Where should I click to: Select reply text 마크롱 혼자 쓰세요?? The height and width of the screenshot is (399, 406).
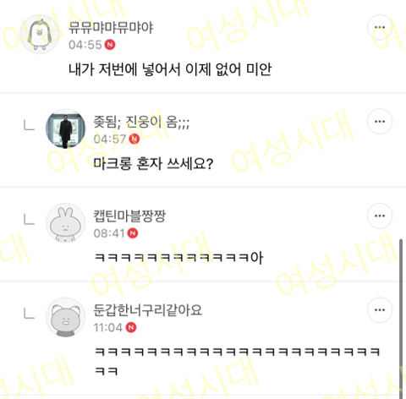click(153, 163)
